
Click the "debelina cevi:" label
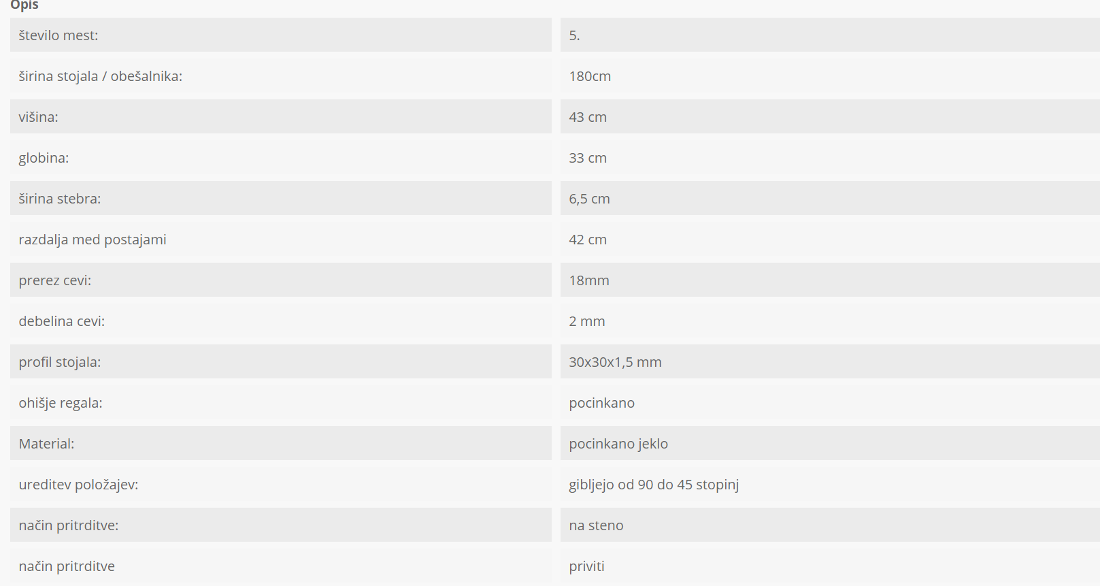point(62,321)
